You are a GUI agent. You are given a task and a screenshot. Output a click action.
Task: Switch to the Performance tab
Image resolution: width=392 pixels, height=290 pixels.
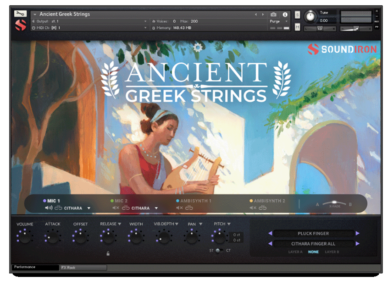pos(35,267)
